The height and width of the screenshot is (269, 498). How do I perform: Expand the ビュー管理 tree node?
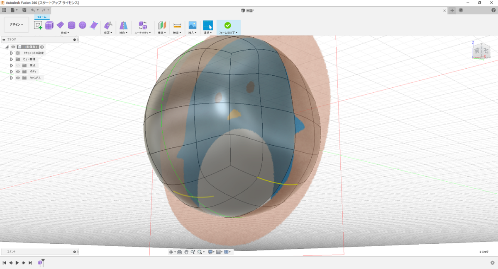12,59
